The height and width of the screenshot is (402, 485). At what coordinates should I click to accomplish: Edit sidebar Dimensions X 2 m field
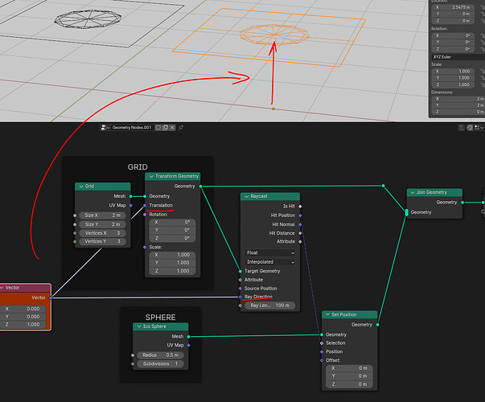(x=458, y=99)
